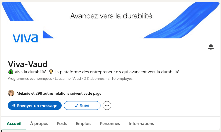Open the three-dots more options menu
221x132 pixels.
(107, 106)
